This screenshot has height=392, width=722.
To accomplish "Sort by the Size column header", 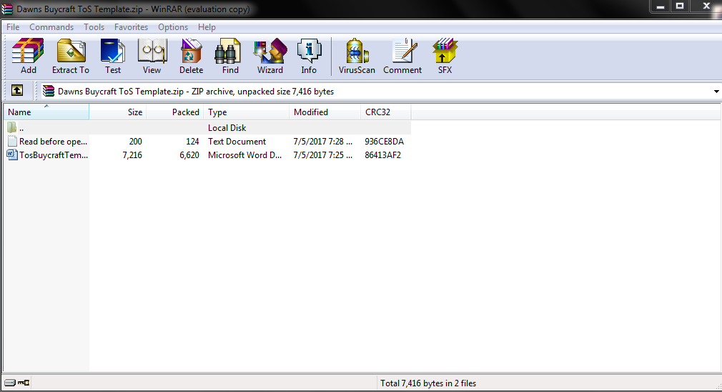I will click(x=118, y=112).
